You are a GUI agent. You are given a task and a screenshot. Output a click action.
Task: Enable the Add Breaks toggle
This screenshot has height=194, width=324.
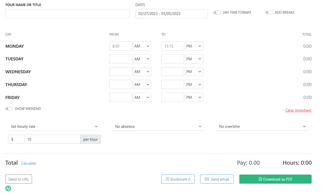click(269, 13)
